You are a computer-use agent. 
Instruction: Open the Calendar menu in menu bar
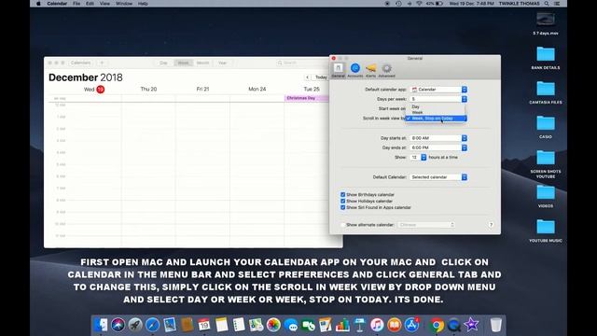tap(57, 4)
